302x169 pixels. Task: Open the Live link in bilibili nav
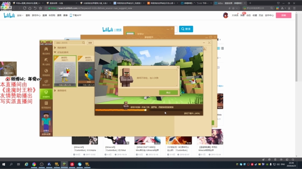coord(45,15)
